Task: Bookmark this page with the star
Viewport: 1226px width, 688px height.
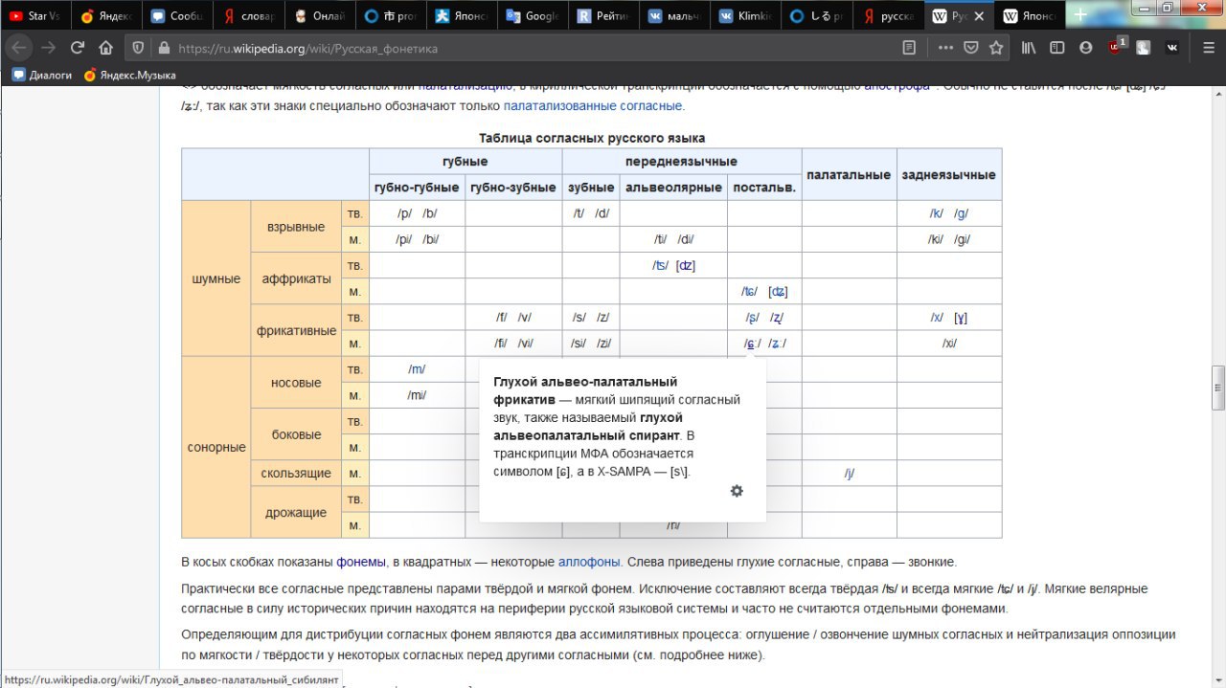Action: [996, 48]
